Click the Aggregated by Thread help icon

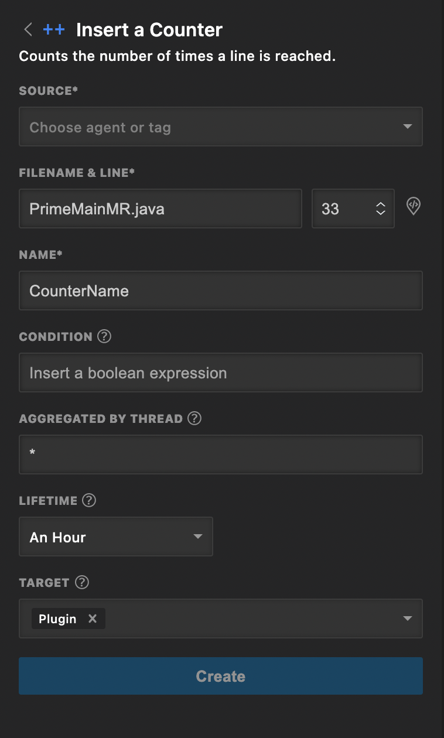point(194,418)
